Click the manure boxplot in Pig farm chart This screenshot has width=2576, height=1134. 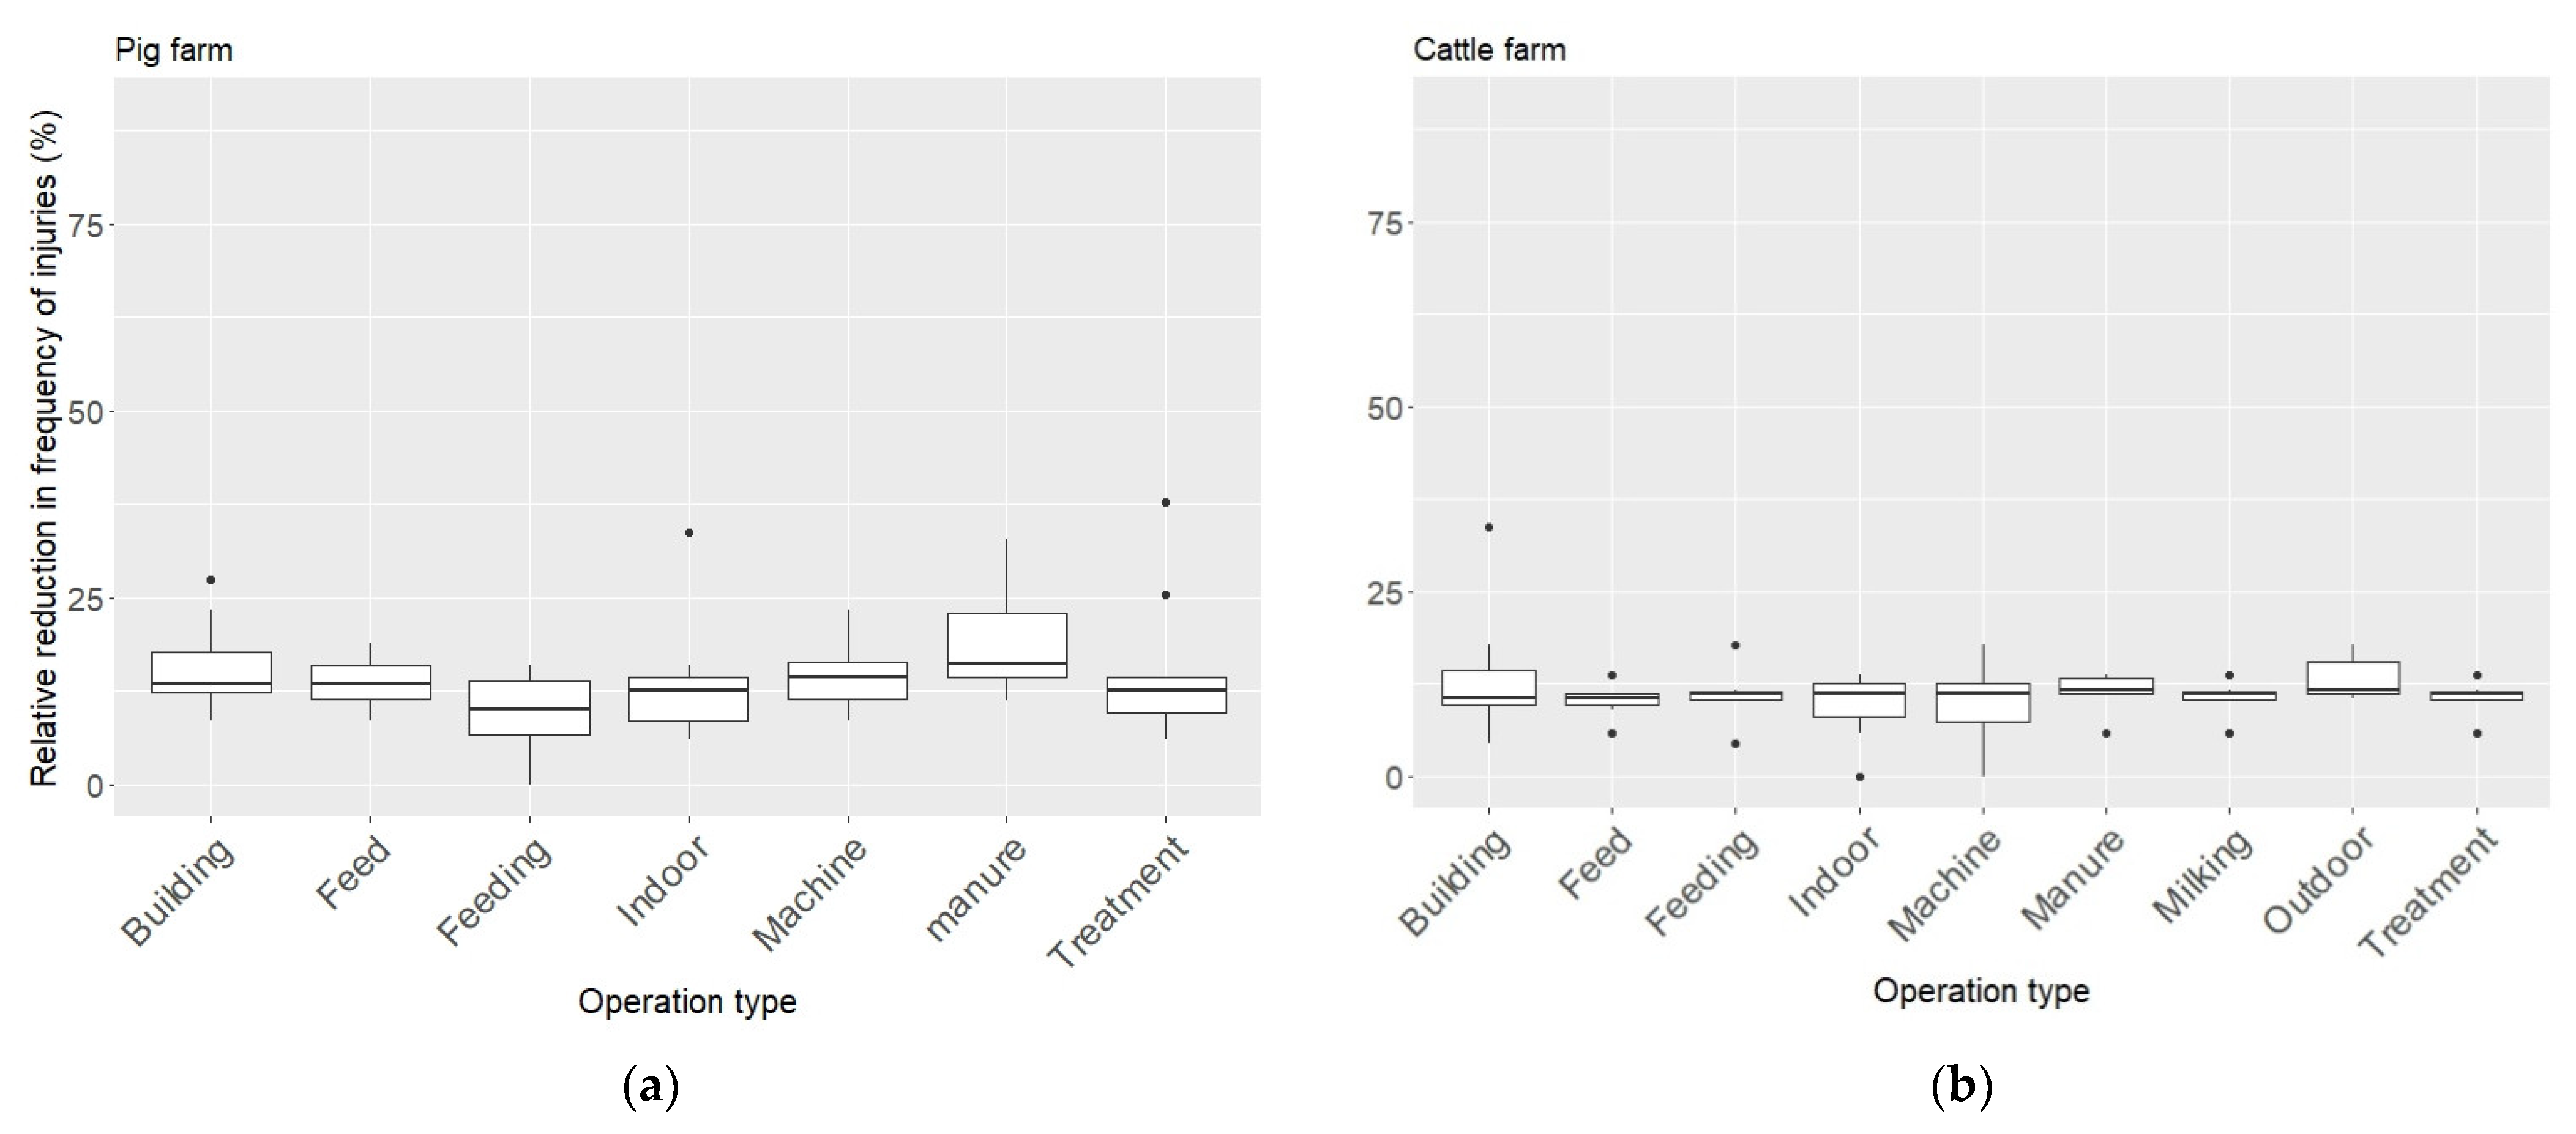pos(1006,645)
